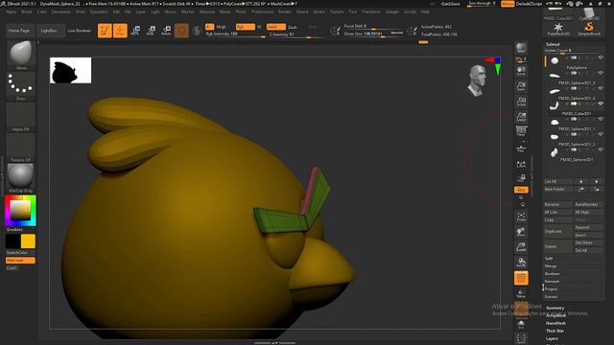Expand the Split section

pyautogui.click(x=549, y=258)
